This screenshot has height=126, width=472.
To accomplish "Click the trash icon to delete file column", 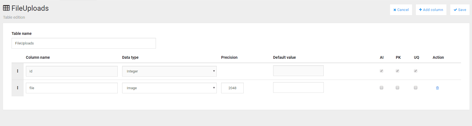I will click(x=437, y=88).
